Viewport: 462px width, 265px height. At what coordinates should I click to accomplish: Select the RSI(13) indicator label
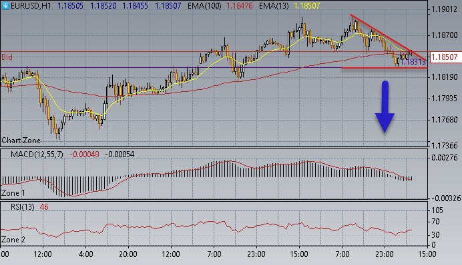[x=23, y=207]
